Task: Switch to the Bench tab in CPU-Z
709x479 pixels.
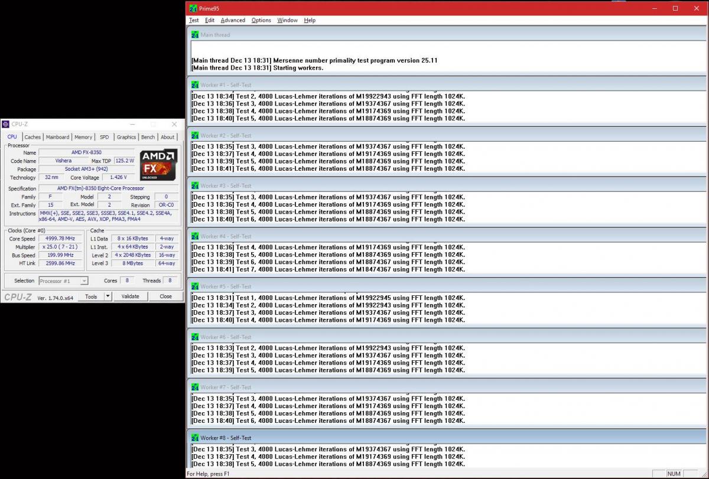Action: coord(148,137)
